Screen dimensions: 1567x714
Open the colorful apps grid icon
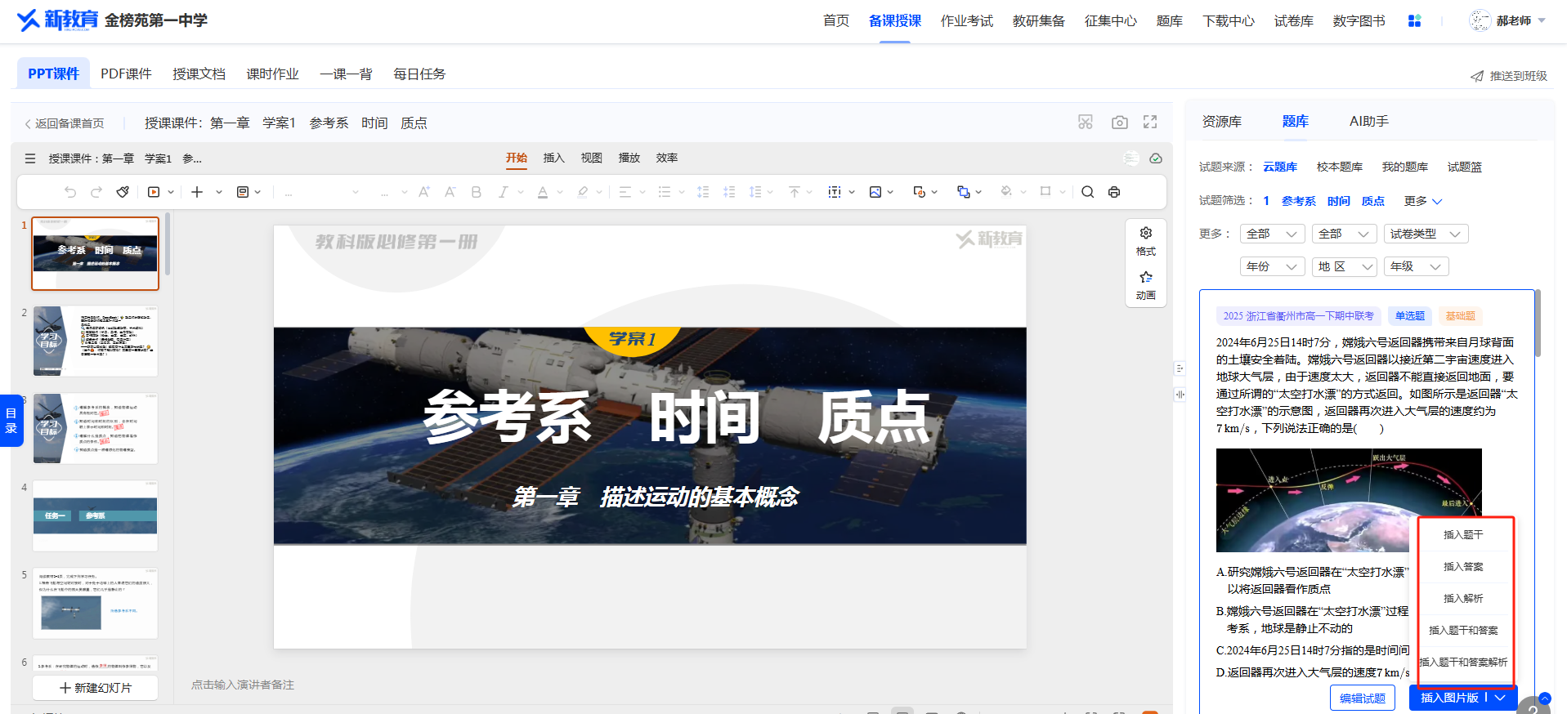(x=1415, y=20)
